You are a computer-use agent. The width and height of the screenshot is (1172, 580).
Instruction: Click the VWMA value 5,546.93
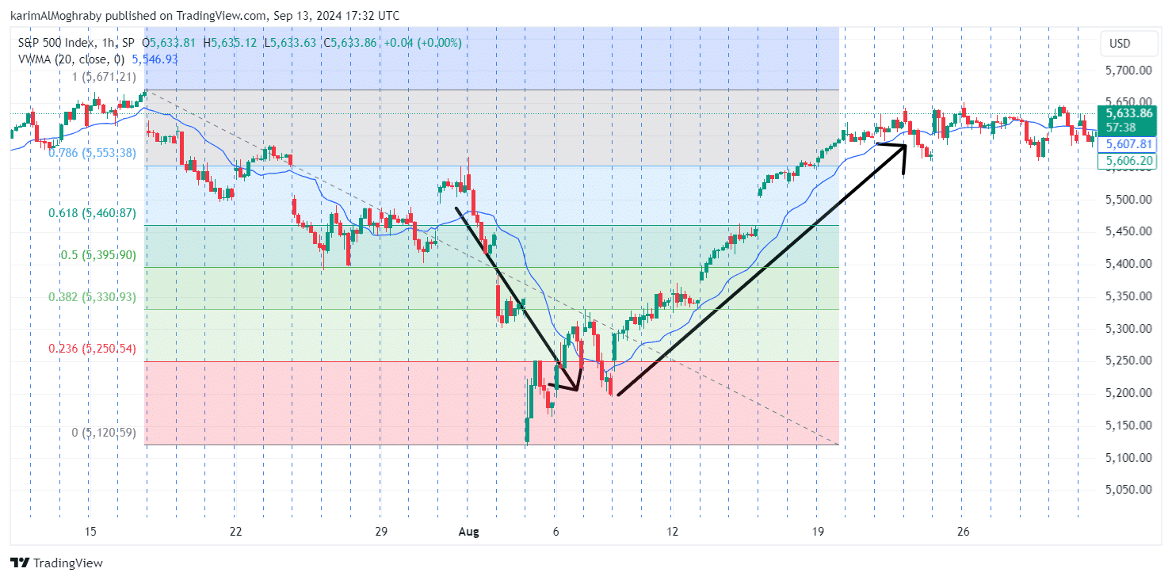click(155, 59)
